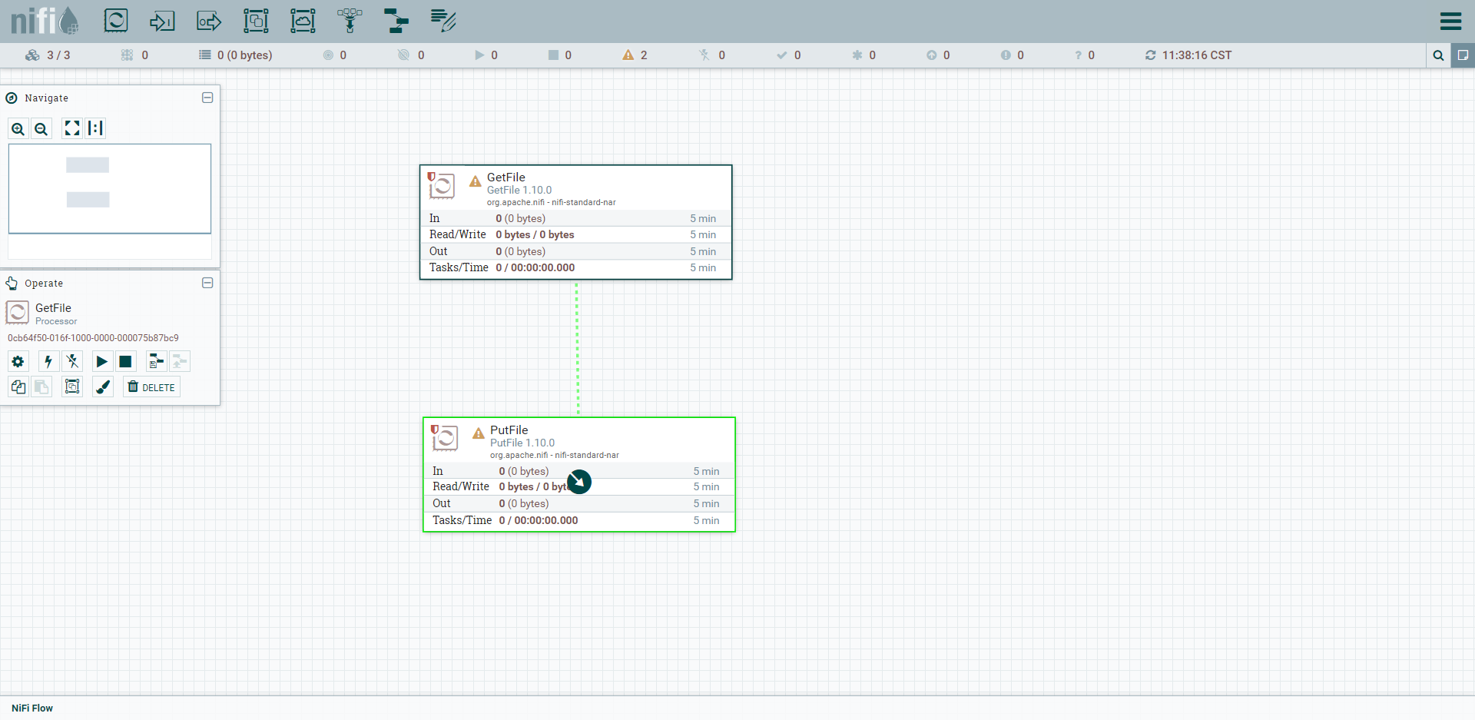
Task: Open the bulletin board icon
Action: (x=1463, y=55)
